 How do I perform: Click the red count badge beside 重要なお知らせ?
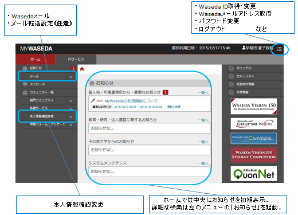(165, 92)
